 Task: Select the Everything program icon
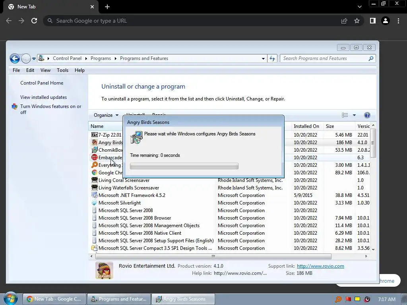click(94, 165)
